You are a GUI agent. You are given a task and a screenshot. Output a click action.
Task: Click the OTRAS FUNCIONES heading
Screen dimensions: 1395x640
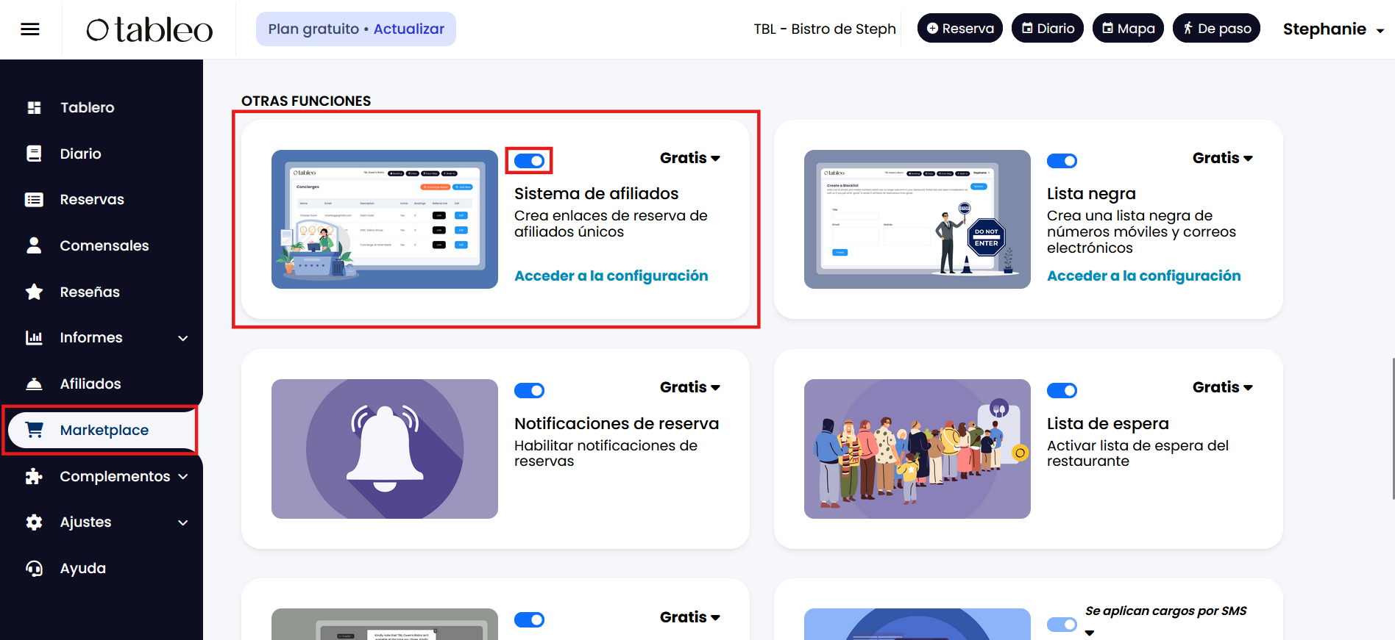point(306,101)
